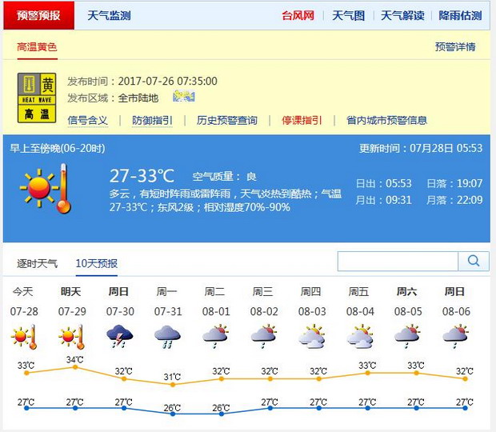496x432 pixels.
Task: Select the 10天预报 tab
Action: pyautogui.click(x=97, y=263)
